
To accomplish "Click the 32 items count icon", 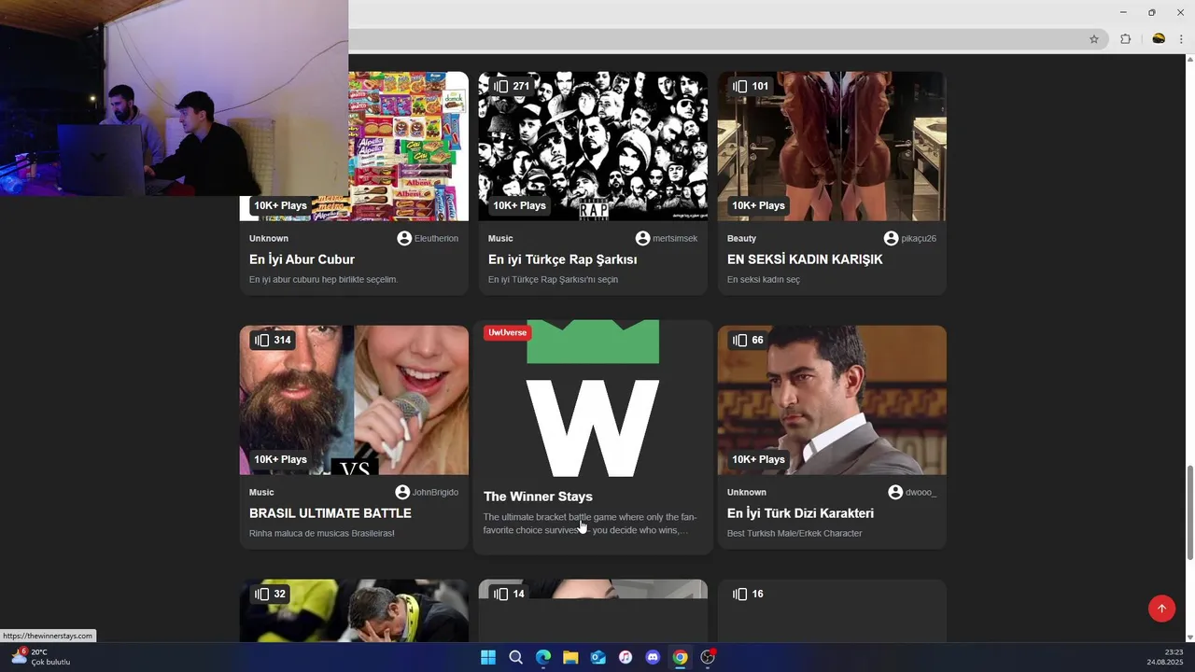I will pos(261,594).
